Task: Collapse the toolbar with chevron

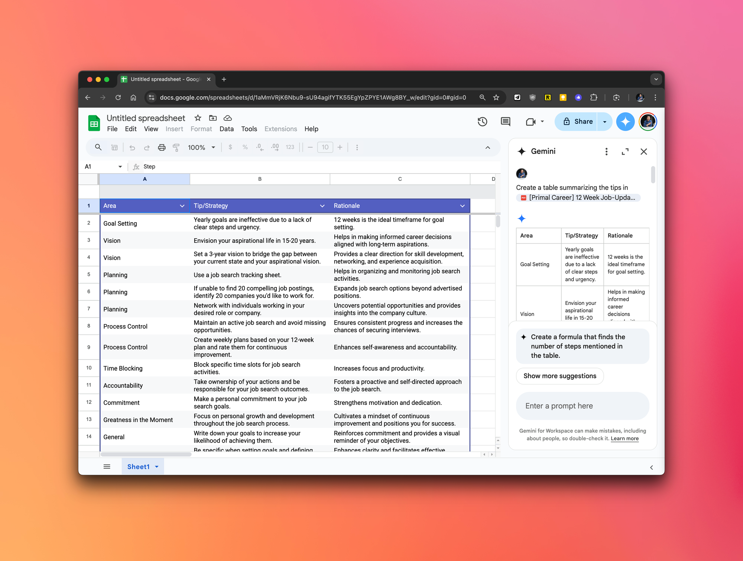Action: (x=487, y=147)
